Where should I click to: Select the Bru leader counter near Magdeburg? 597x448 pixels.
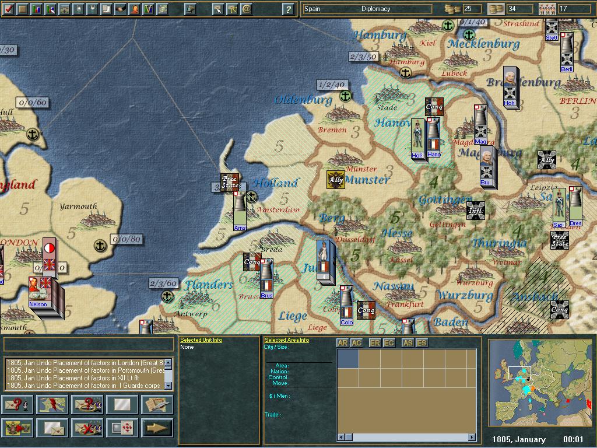[486, 166]
